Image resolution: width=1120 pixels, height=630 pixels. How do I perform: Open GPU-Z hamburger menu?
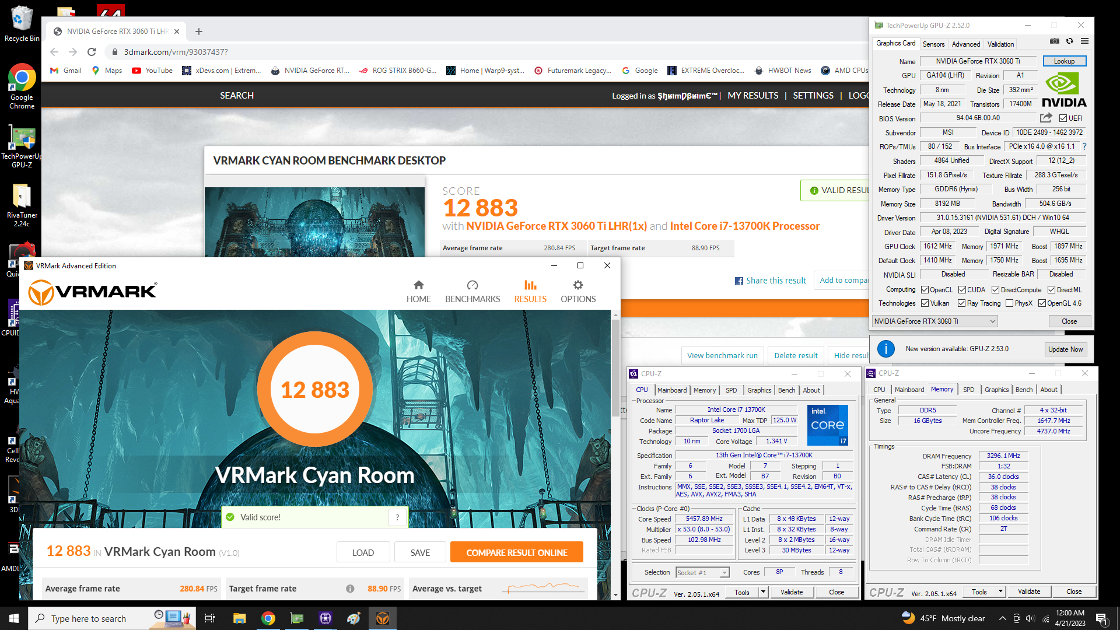pos(1084,41)
